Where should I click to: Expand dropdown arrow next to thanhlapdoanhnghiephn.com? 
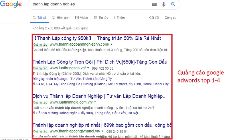coord(112,44)
